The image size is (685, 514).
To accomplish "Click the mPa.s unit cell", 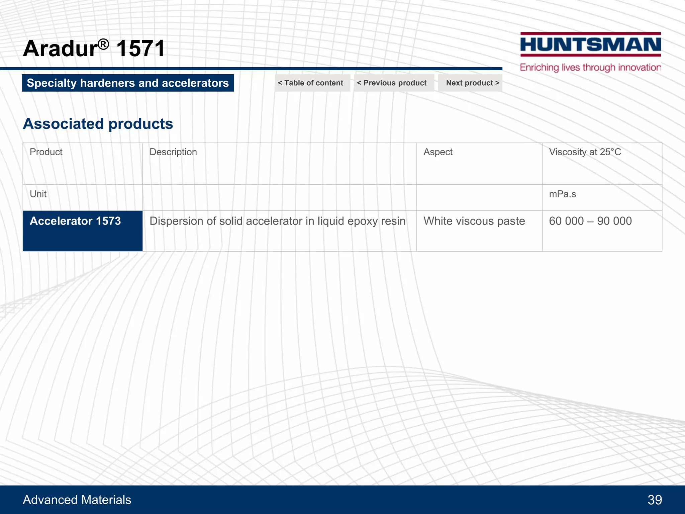I will (x=562, y=194).
